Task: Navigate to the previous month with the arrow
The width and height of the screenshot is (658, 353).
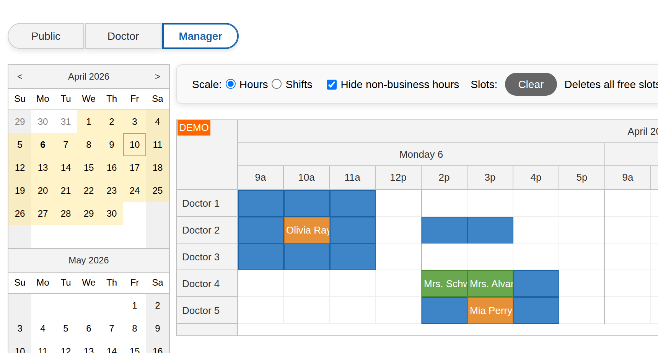Action: 20,77
